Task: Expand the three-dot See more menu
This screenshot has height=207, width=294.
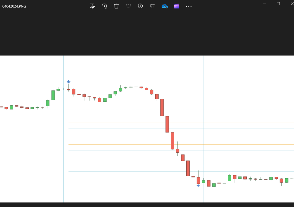Action: pyautogui.click(x=189, y=6)
